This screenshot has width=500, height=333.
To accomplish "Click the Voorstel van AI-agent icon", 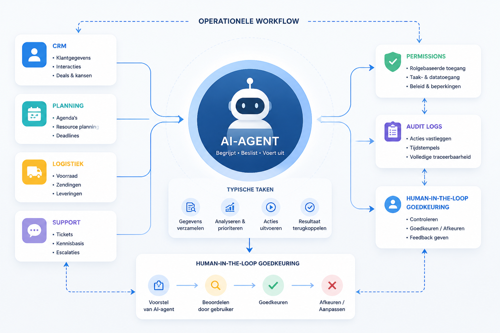I will (159, 286).
